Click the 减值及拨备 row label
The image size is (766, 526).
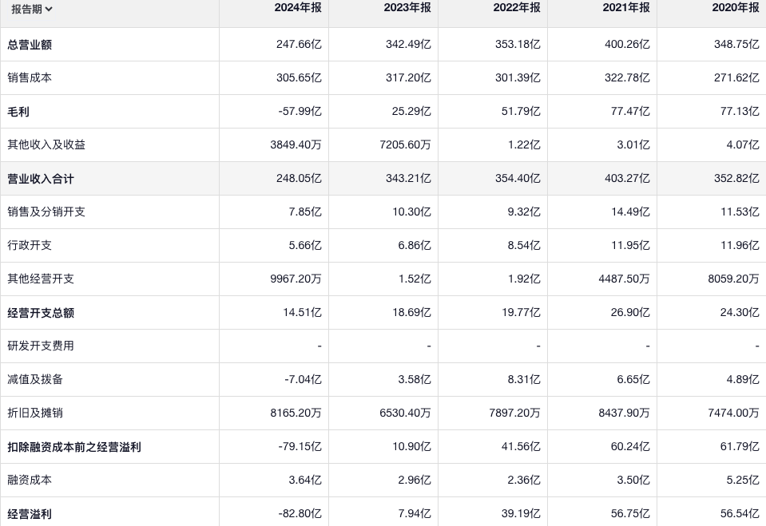pos(35,380)
